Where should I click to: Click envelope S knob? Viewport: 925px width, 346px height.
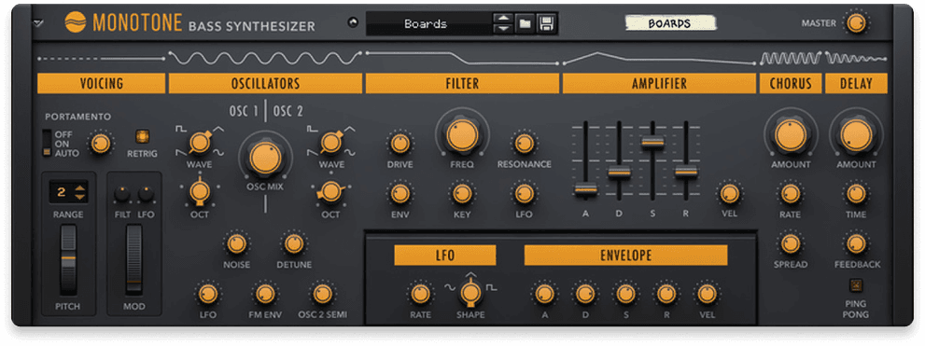[x=625, y=294]
